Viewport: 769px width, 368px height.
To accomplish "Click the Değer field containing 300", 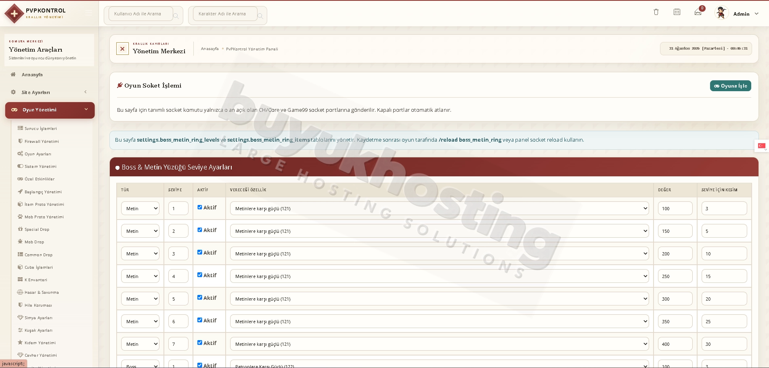I will click(x=675, y=299).
